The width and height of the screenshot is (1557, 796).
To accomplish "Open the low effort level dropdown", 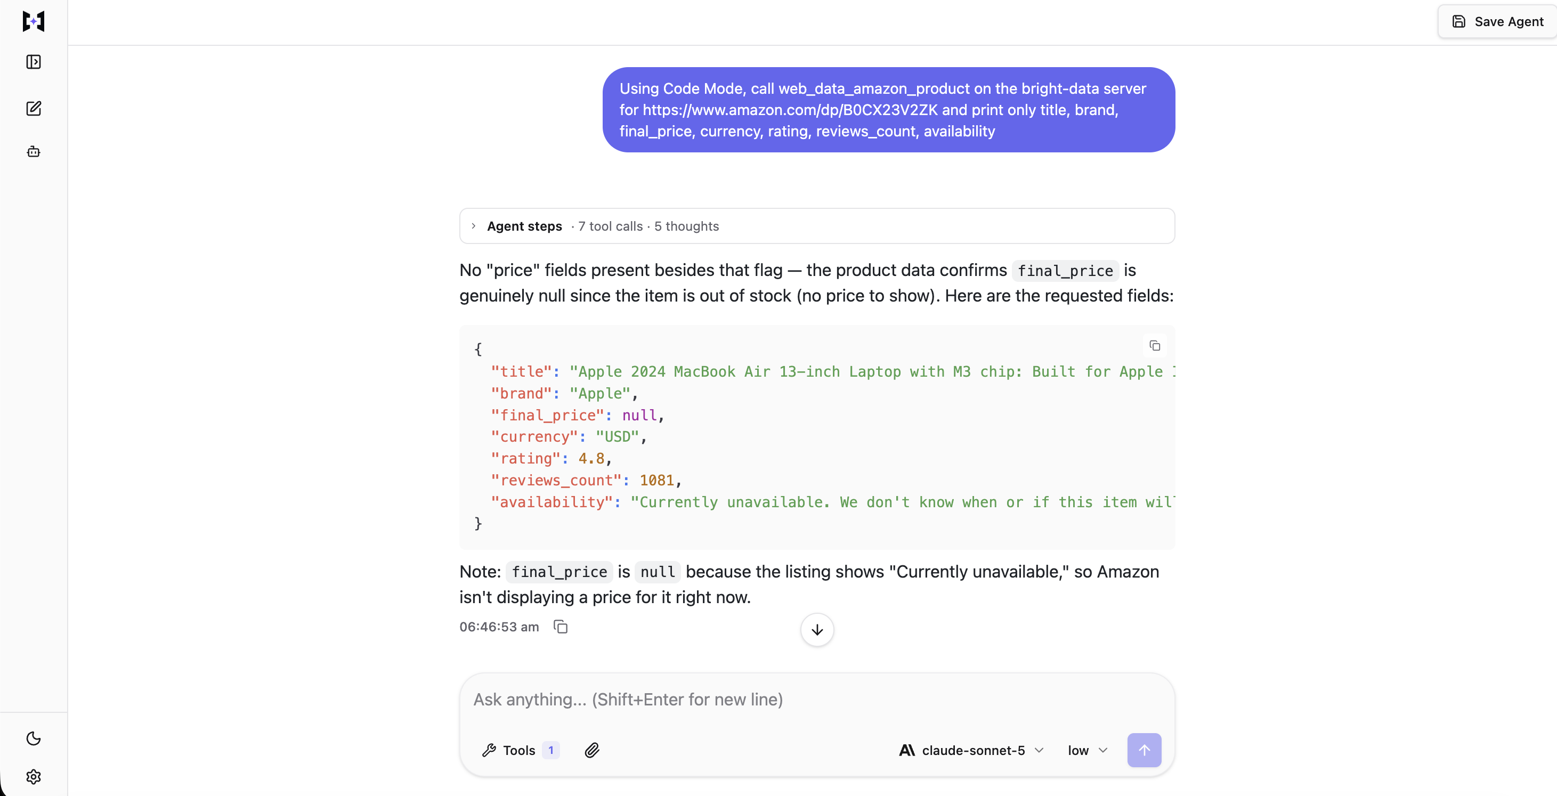I will pyautogui.click(x=1088, y=750).
